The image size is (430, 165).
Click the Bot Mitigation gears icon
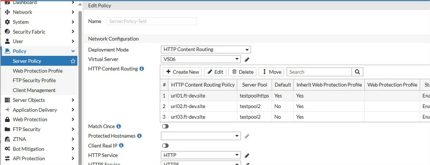(x=7, y=149)
